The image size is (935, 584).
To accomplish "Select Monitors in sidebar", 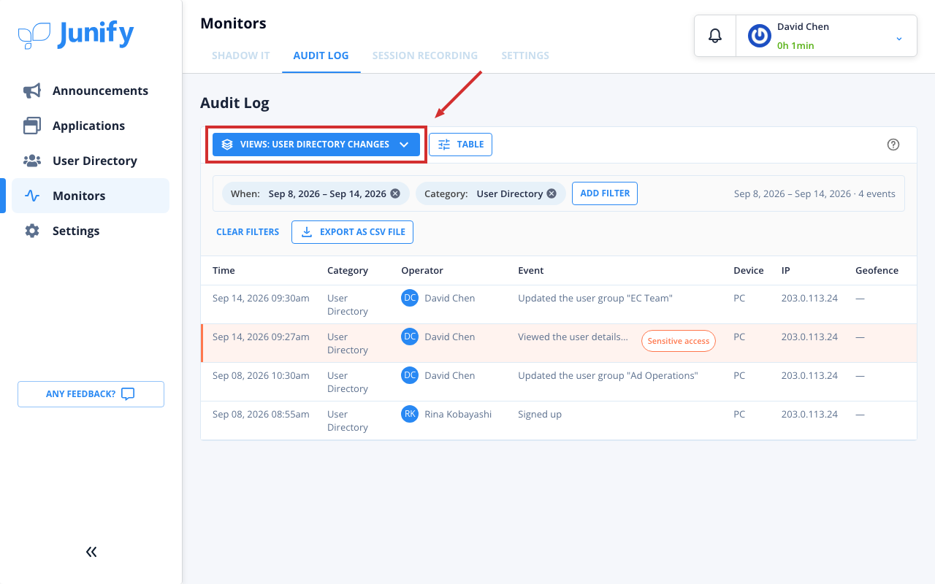I will point(91,196).
